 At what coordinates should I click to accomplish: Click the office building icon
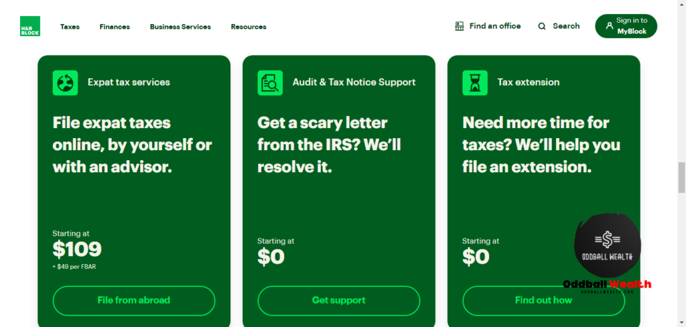(459, 26)
